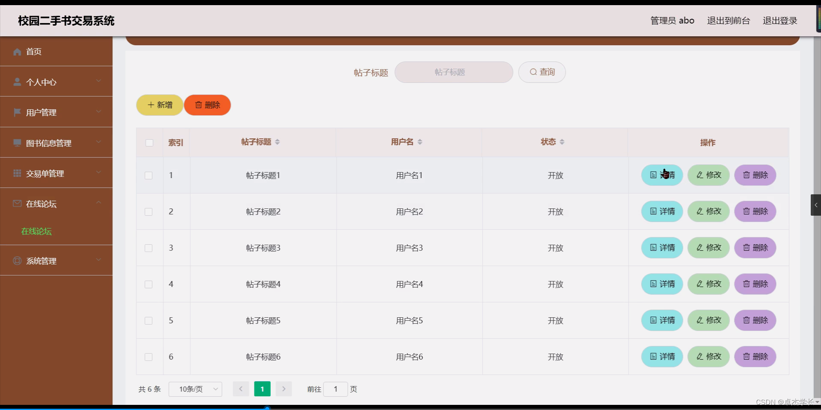
Task: Click the 用户管理 flag icon
Action: click(x=17, y=112)
